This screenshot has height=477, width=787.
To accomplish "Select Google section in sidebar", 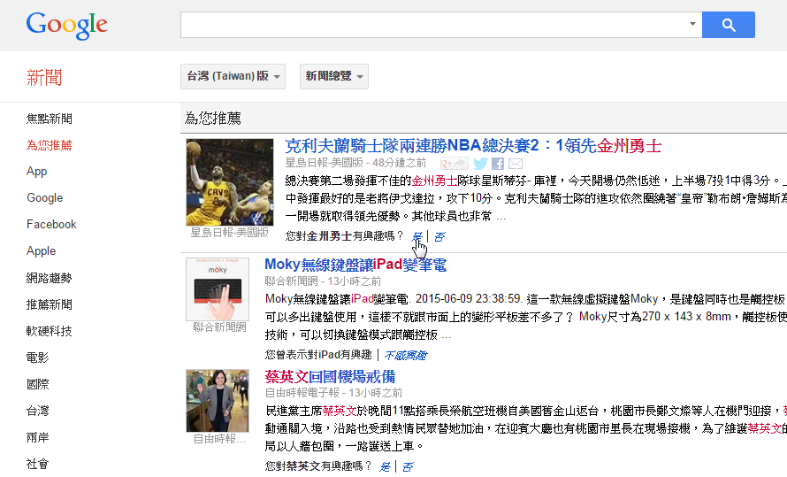I will point(45,198).
